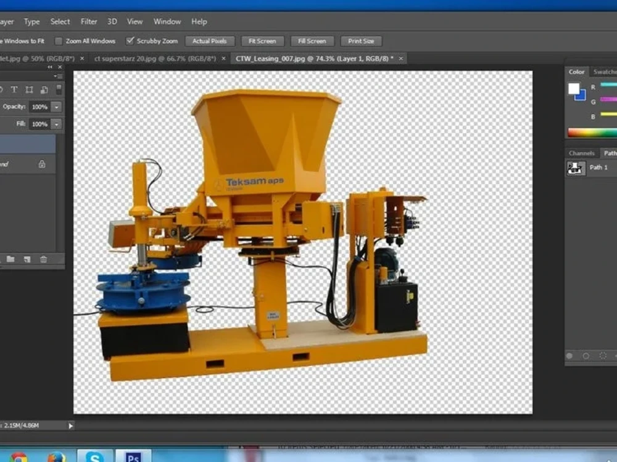617x462 pixels.
Task: Click the Print Size button
Action: coord(361,41)
